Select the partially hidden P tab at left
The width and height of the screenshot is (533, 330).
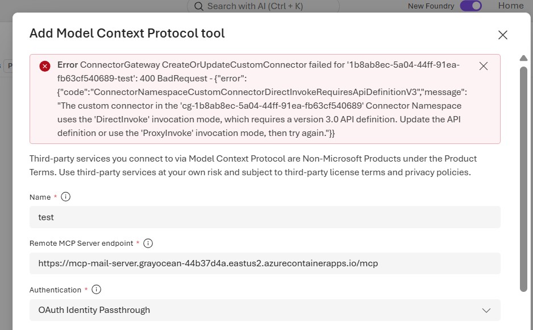pos(9,65)
